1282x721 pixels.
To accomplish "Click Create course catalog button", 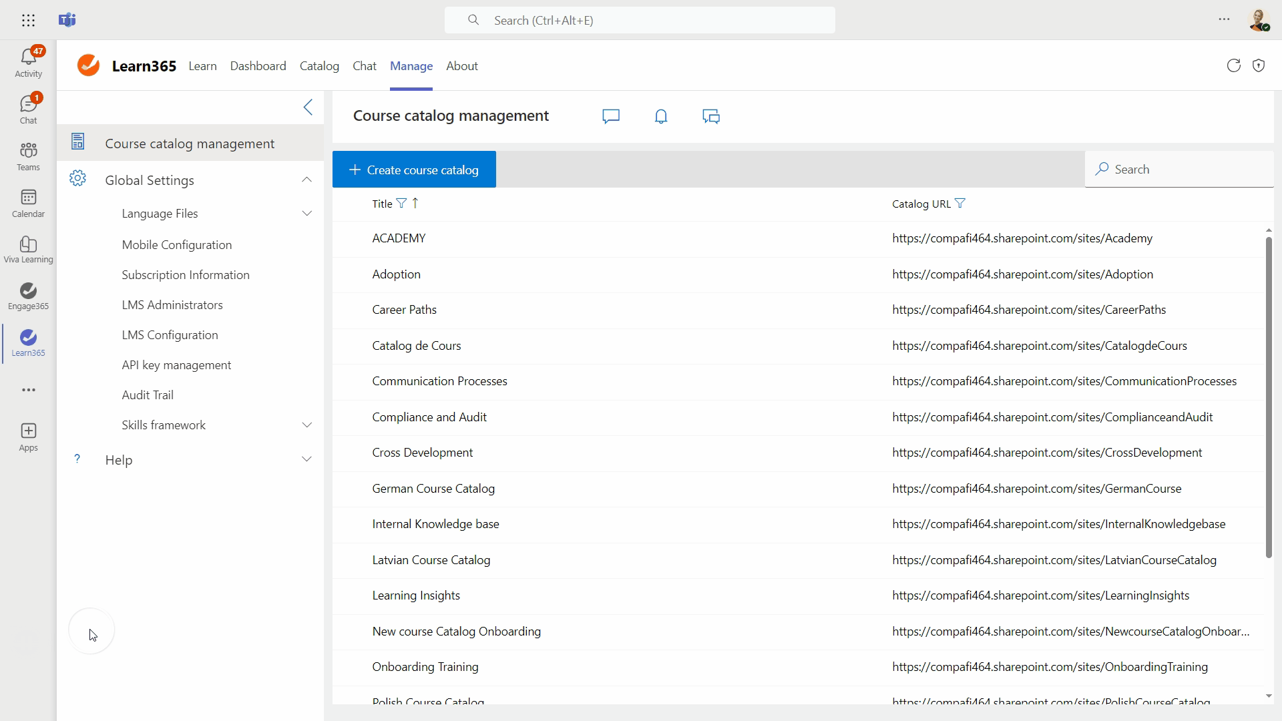I will pos(414,170).
